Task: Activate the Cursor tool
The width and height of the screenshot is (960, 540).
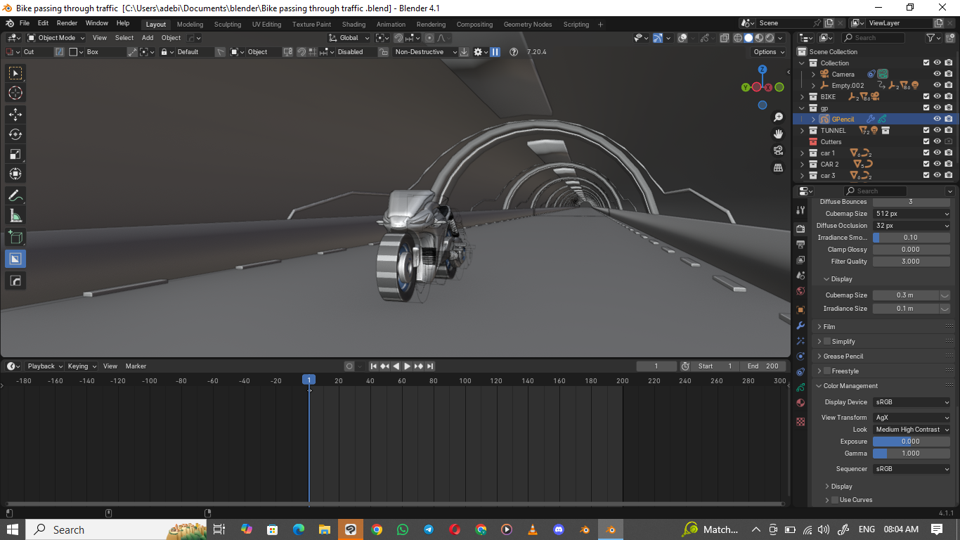Action: 15,93
